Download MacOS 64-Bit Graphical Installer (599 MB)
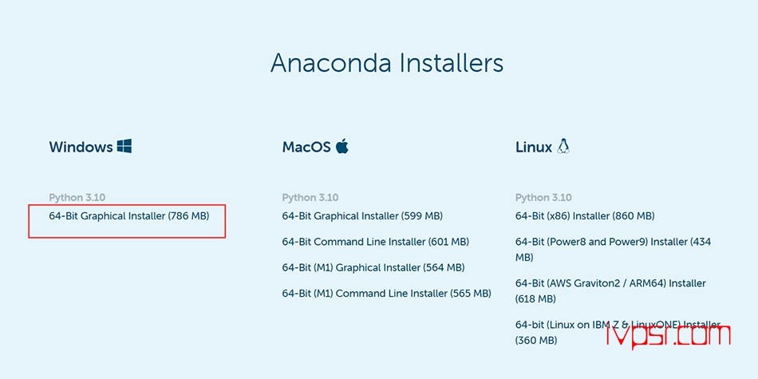The image size is (758, 379). 362,216
